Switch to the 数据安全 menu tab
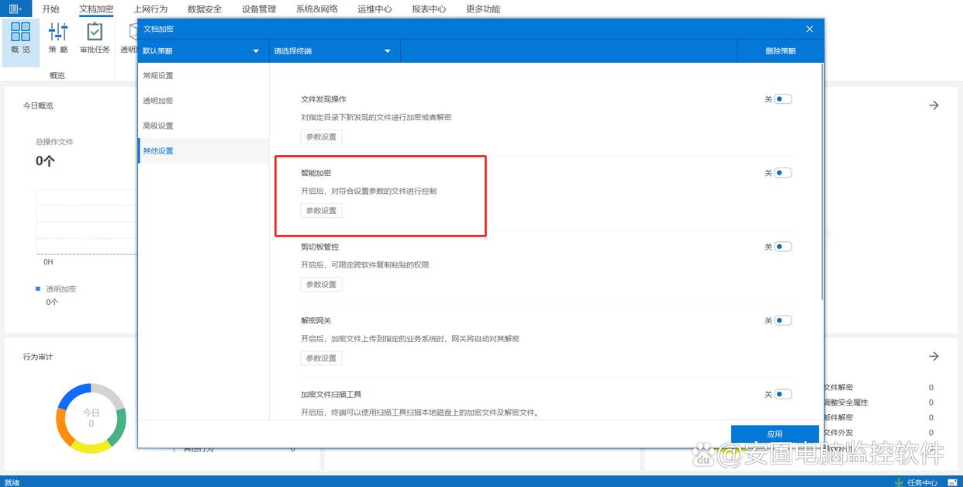 click(205, 9)
